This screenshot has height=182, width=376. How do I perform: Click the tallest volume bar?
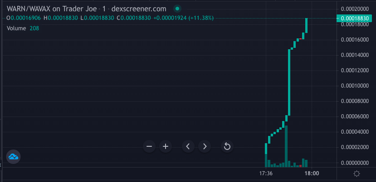[286, 146]
